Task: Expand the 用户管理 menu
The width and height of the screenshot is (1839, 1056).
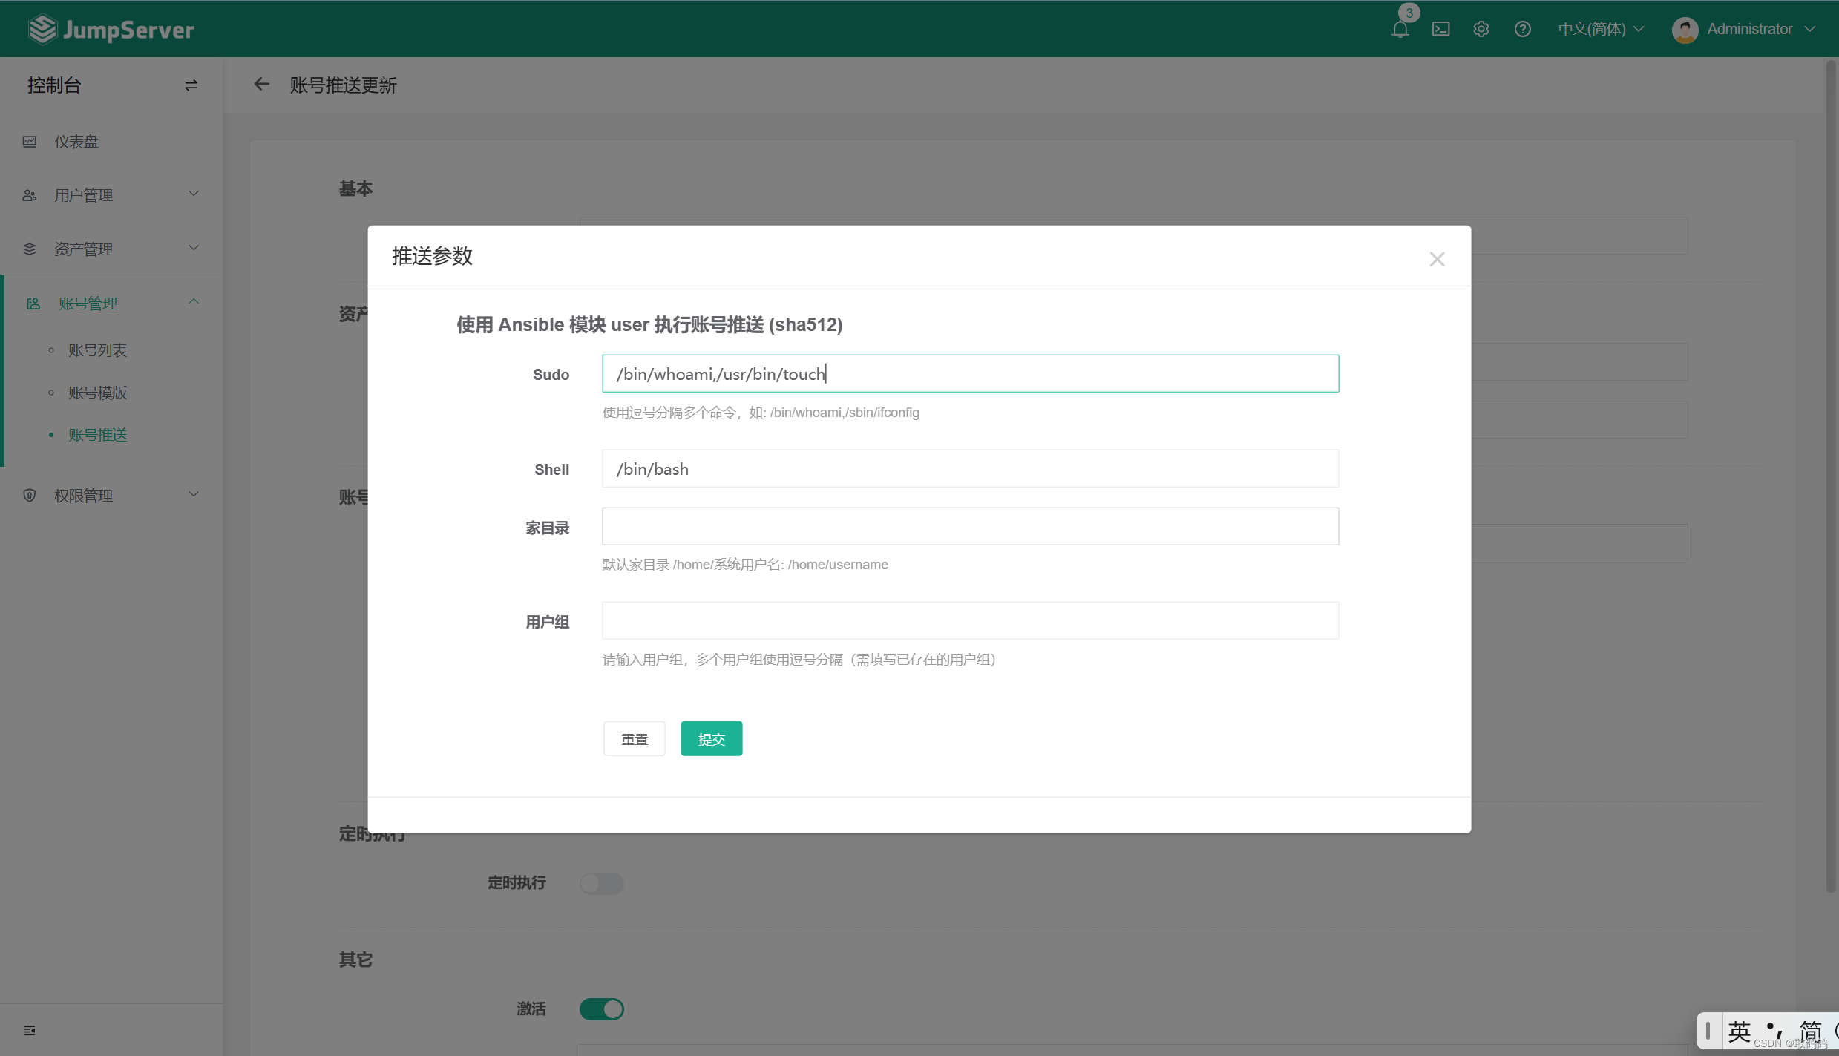Action: point(111,195)
